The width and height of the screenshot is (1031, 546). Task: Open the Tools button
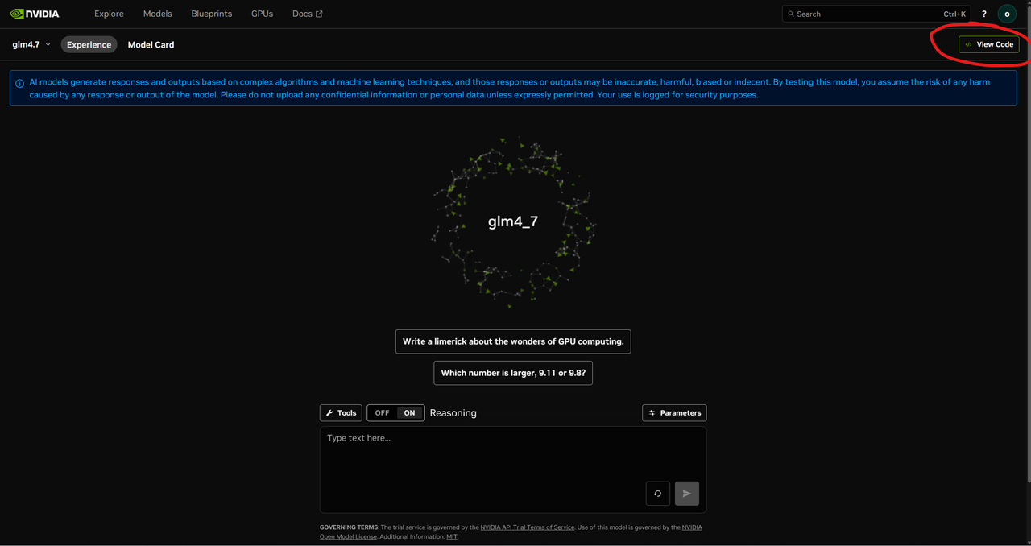pos(341,412)
